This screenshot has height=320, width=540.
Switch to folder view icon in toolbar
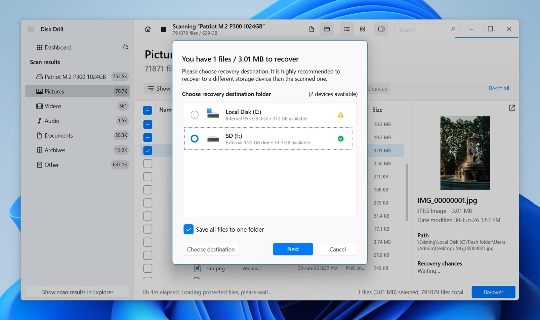pos(327,29)
